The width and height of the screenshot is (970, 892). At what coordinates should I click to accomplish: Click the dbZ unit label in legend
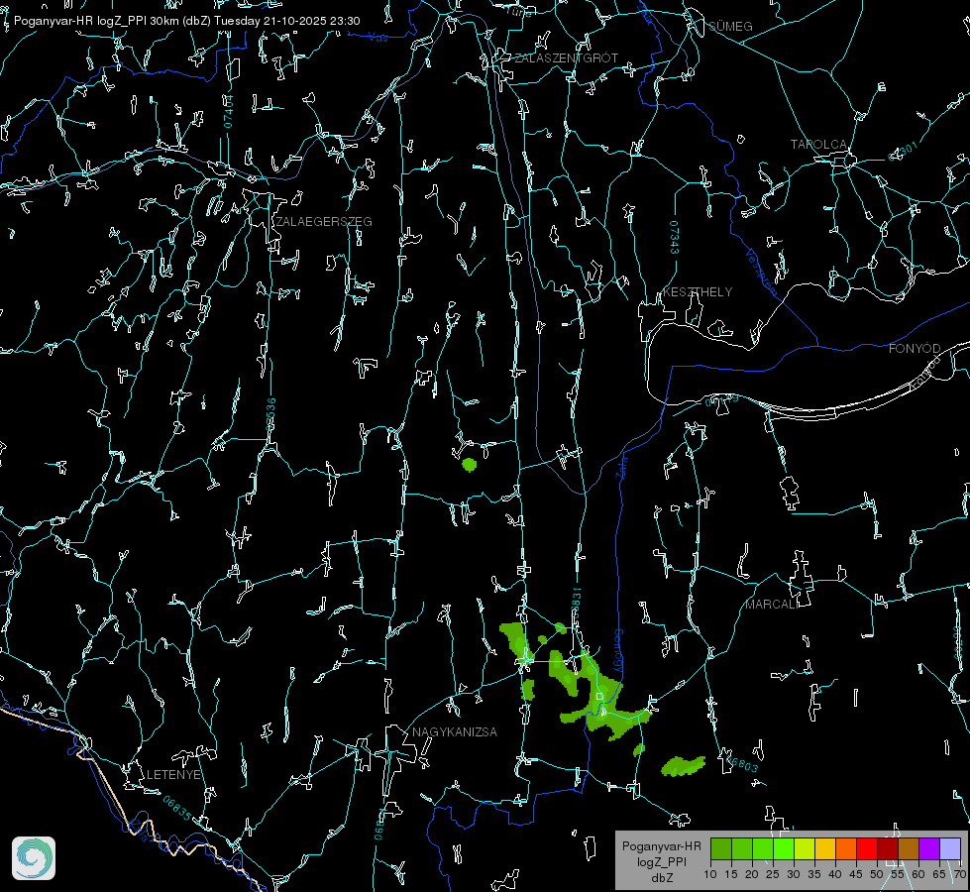662,878
